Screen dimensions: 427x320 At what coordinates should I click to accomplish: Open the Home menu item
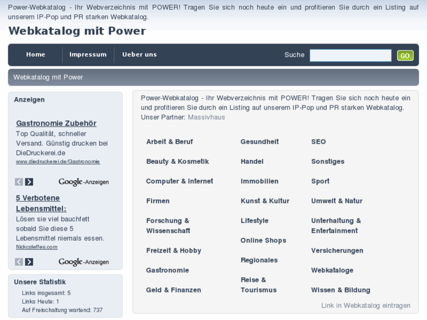pyautogui.click(x=36, y=55)
